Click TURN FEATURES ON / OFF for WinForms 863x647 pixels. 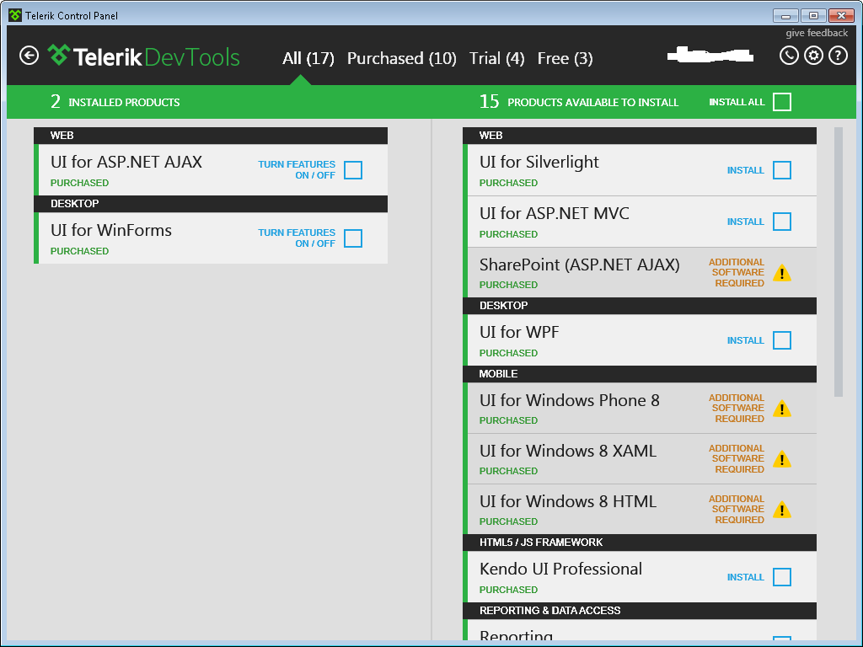point(297,238)
